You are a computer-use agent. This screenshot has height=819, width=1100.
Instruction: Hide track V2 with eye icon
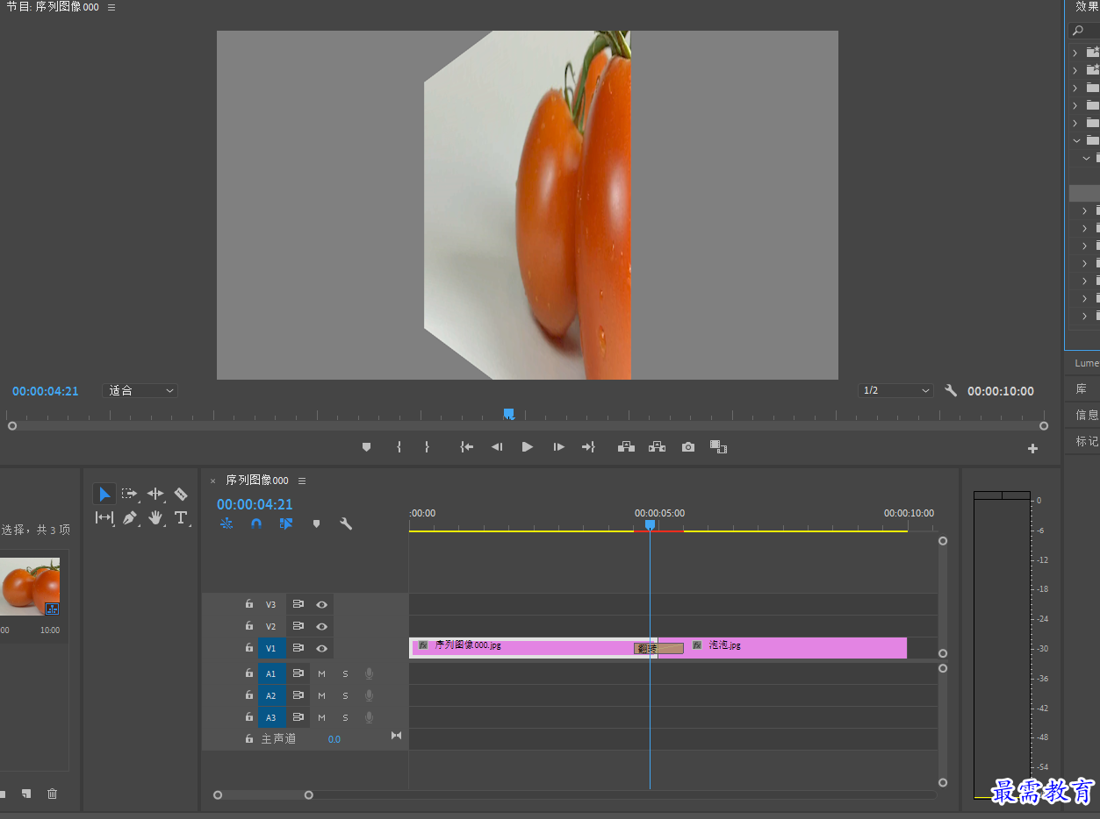pos(322,626)
